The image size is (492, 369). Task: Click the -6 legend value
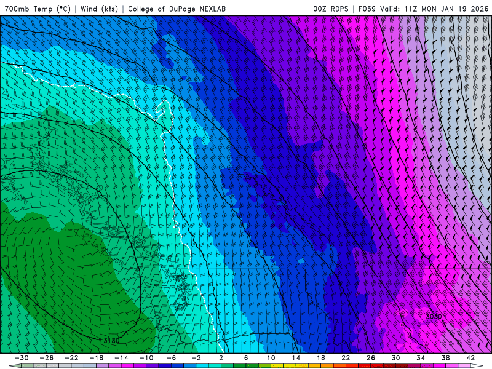coord(171,358)
